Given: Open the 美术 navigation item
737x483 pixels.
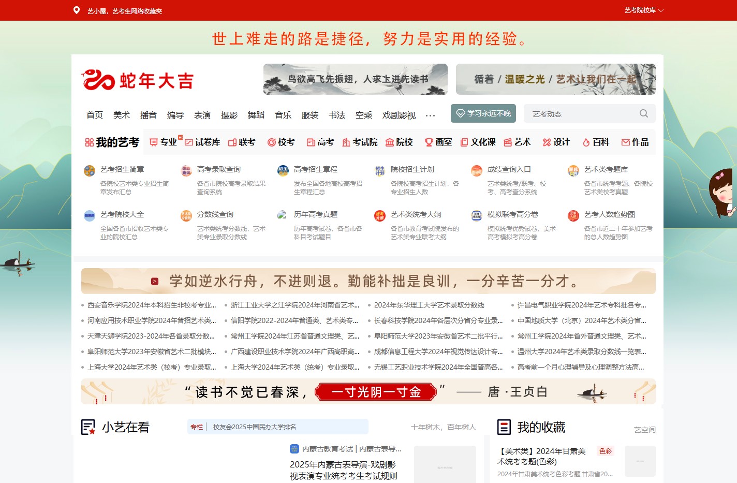Looking at the screenshot, I should point(122,115).
